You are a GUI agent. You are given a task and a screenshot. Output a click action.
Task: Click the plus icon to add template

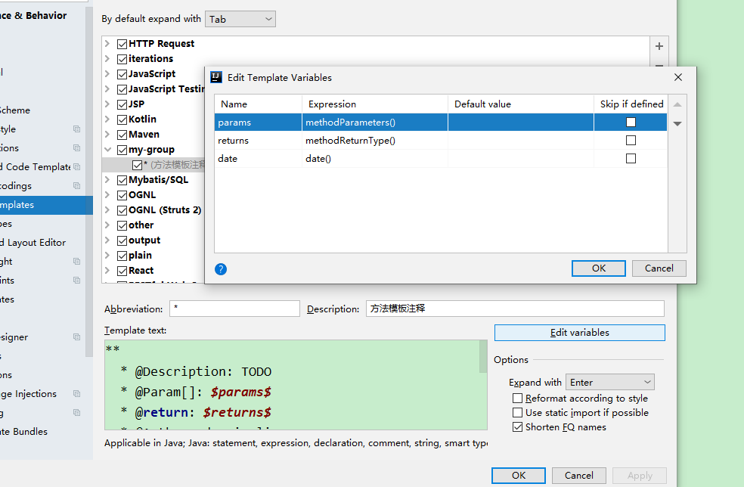[x=659, y=46]
